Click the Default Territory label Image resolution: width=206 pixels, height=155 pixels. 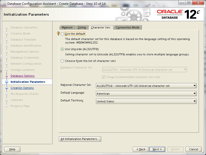[72, 101]
